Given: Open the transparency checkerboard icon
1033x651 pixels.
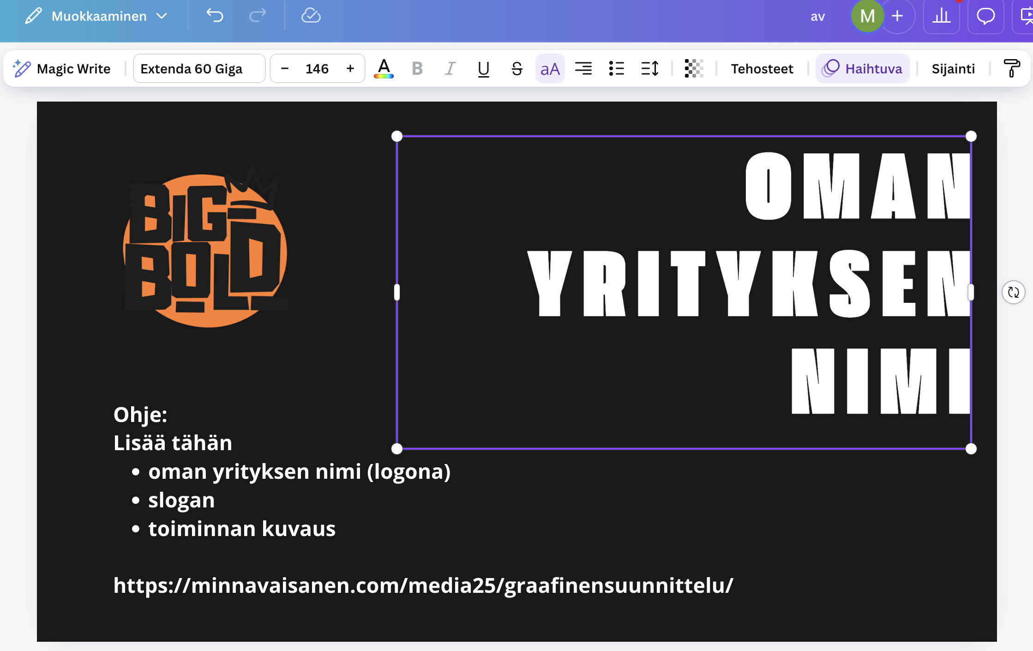Looking at the screenshot, I should [694, 68].
